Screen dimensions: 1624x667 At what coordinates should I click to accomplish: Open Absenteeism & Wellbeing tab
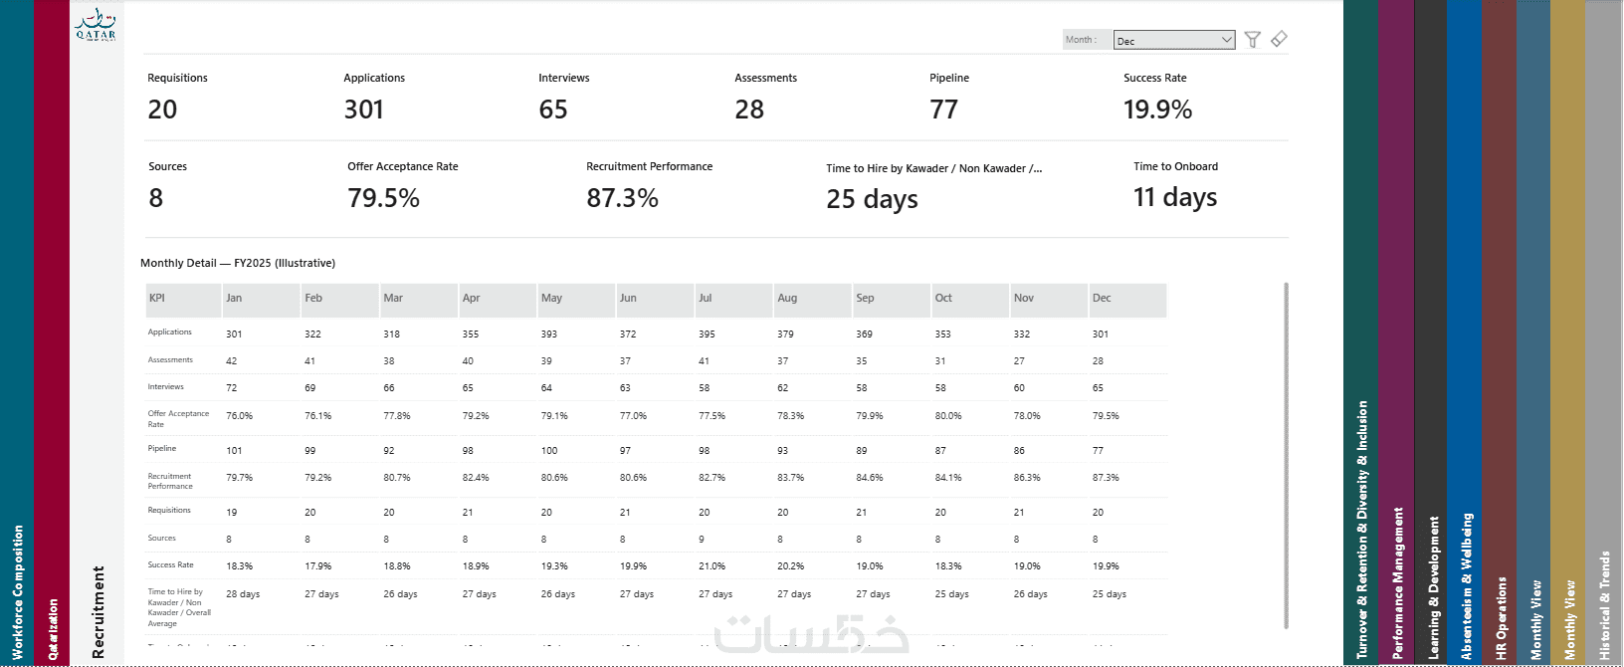point(1465,333)
